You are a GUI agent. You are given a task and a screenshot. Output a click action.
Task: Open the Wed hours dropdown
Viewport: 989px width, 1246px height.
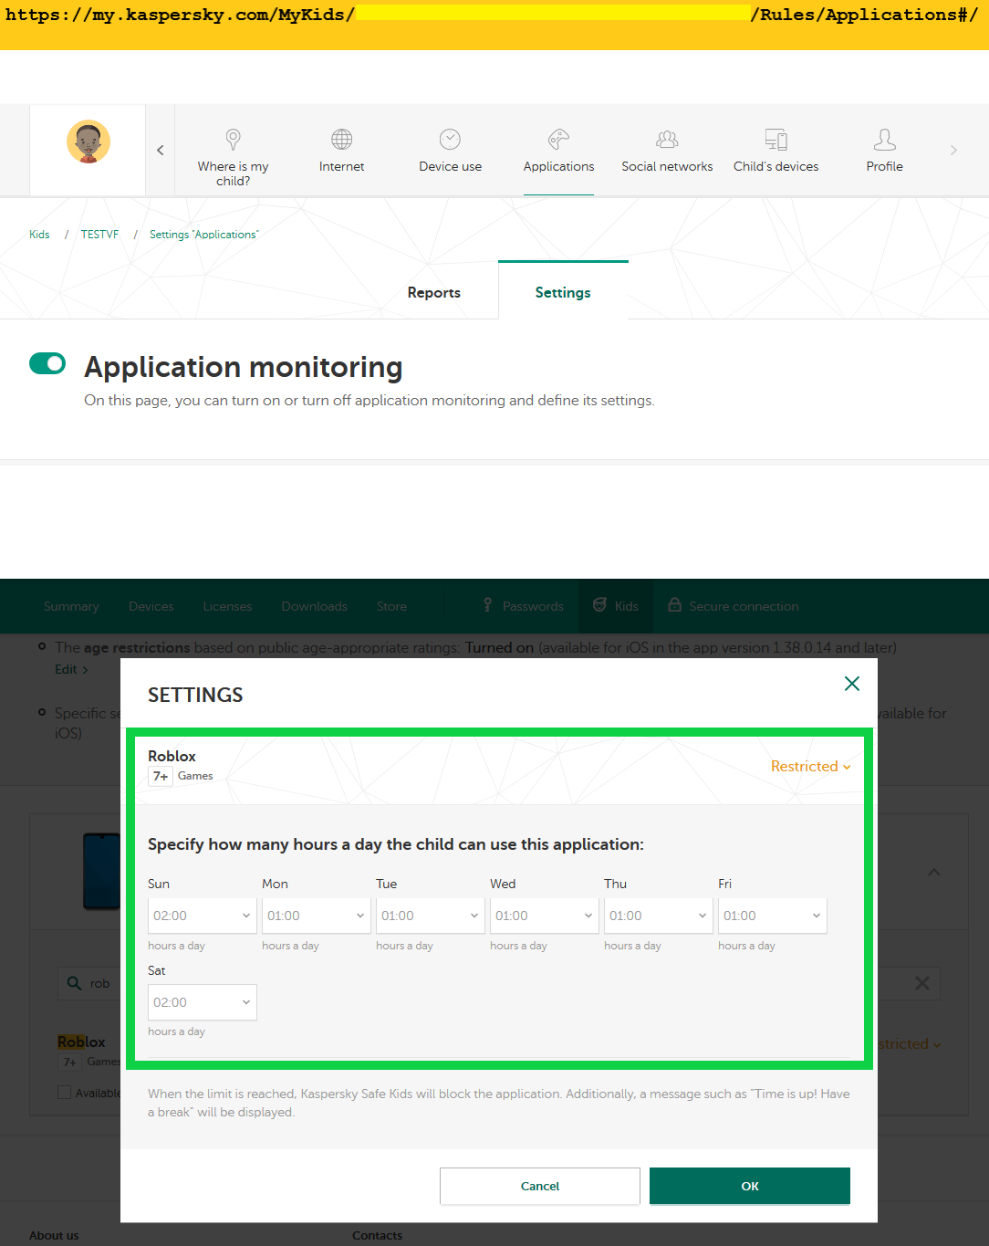coord(545,916)
